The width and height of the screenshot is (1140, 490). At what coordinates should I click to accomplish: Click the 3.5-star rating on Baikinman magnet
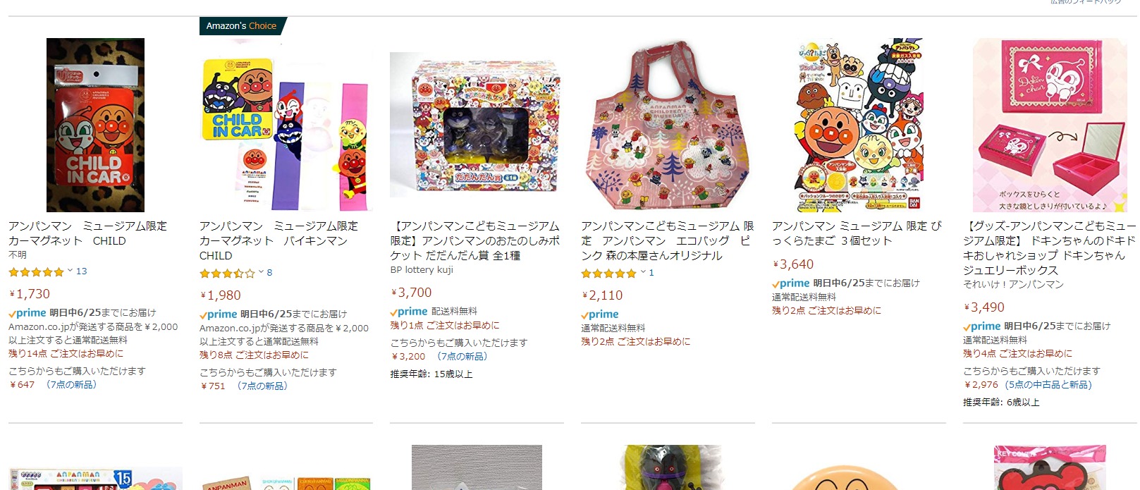click(x=227, y=274)
